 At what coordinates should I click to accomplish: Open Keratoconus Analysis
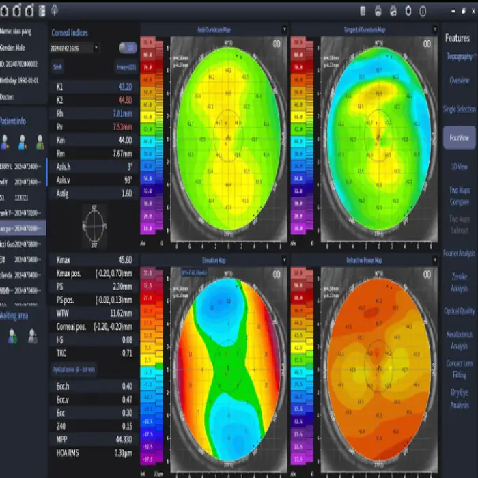pyautogui.click(x=460, y=341)
